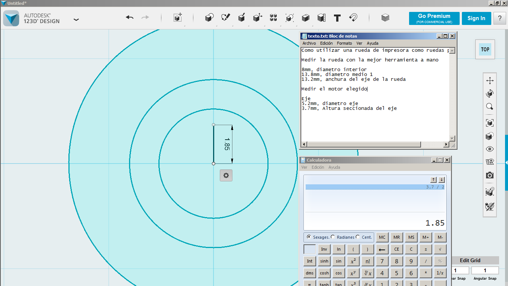This screenshot has height=286, width=508.
Task: Select the Zoom magnifier tool
Action: pyautogui.click(x=490, y=107)
